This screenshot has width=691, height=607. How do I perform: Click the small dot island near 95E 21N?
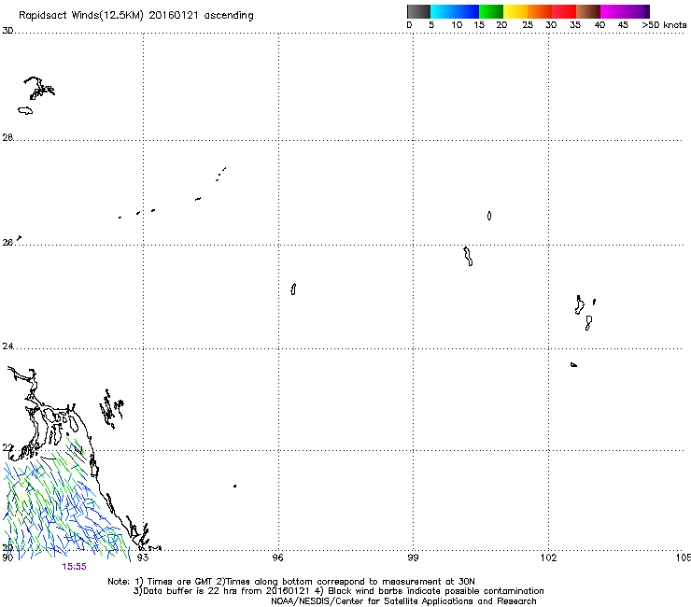coord(235,486)
